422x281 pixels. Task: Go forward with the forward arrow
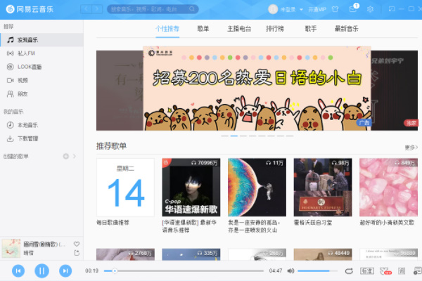point(98,9)
